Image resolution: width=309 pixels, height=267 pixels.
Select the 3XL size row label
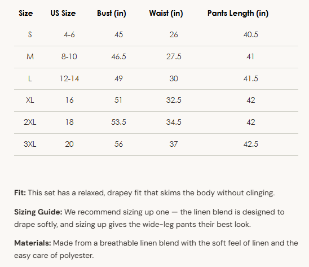click(x=30, y=144)
